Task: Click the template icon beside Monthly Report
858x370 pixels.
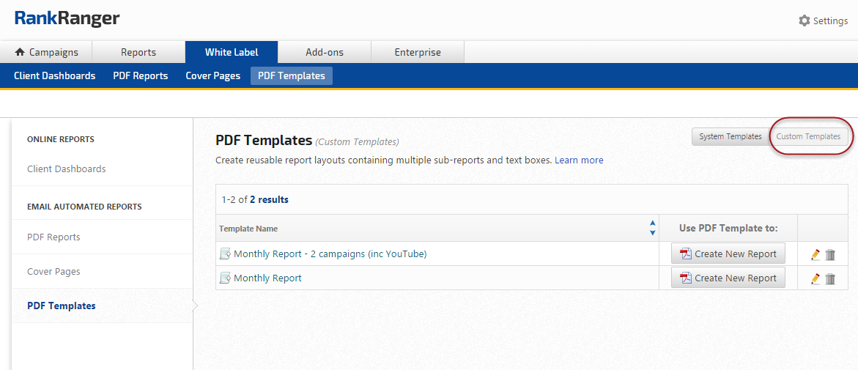Action: point(225,278)
